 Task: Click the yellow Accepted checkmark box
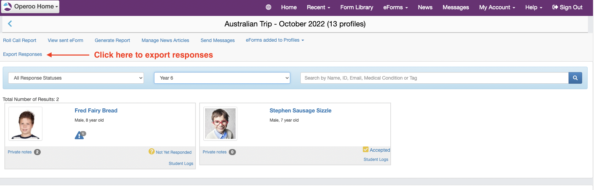click(x=366, y=149)
